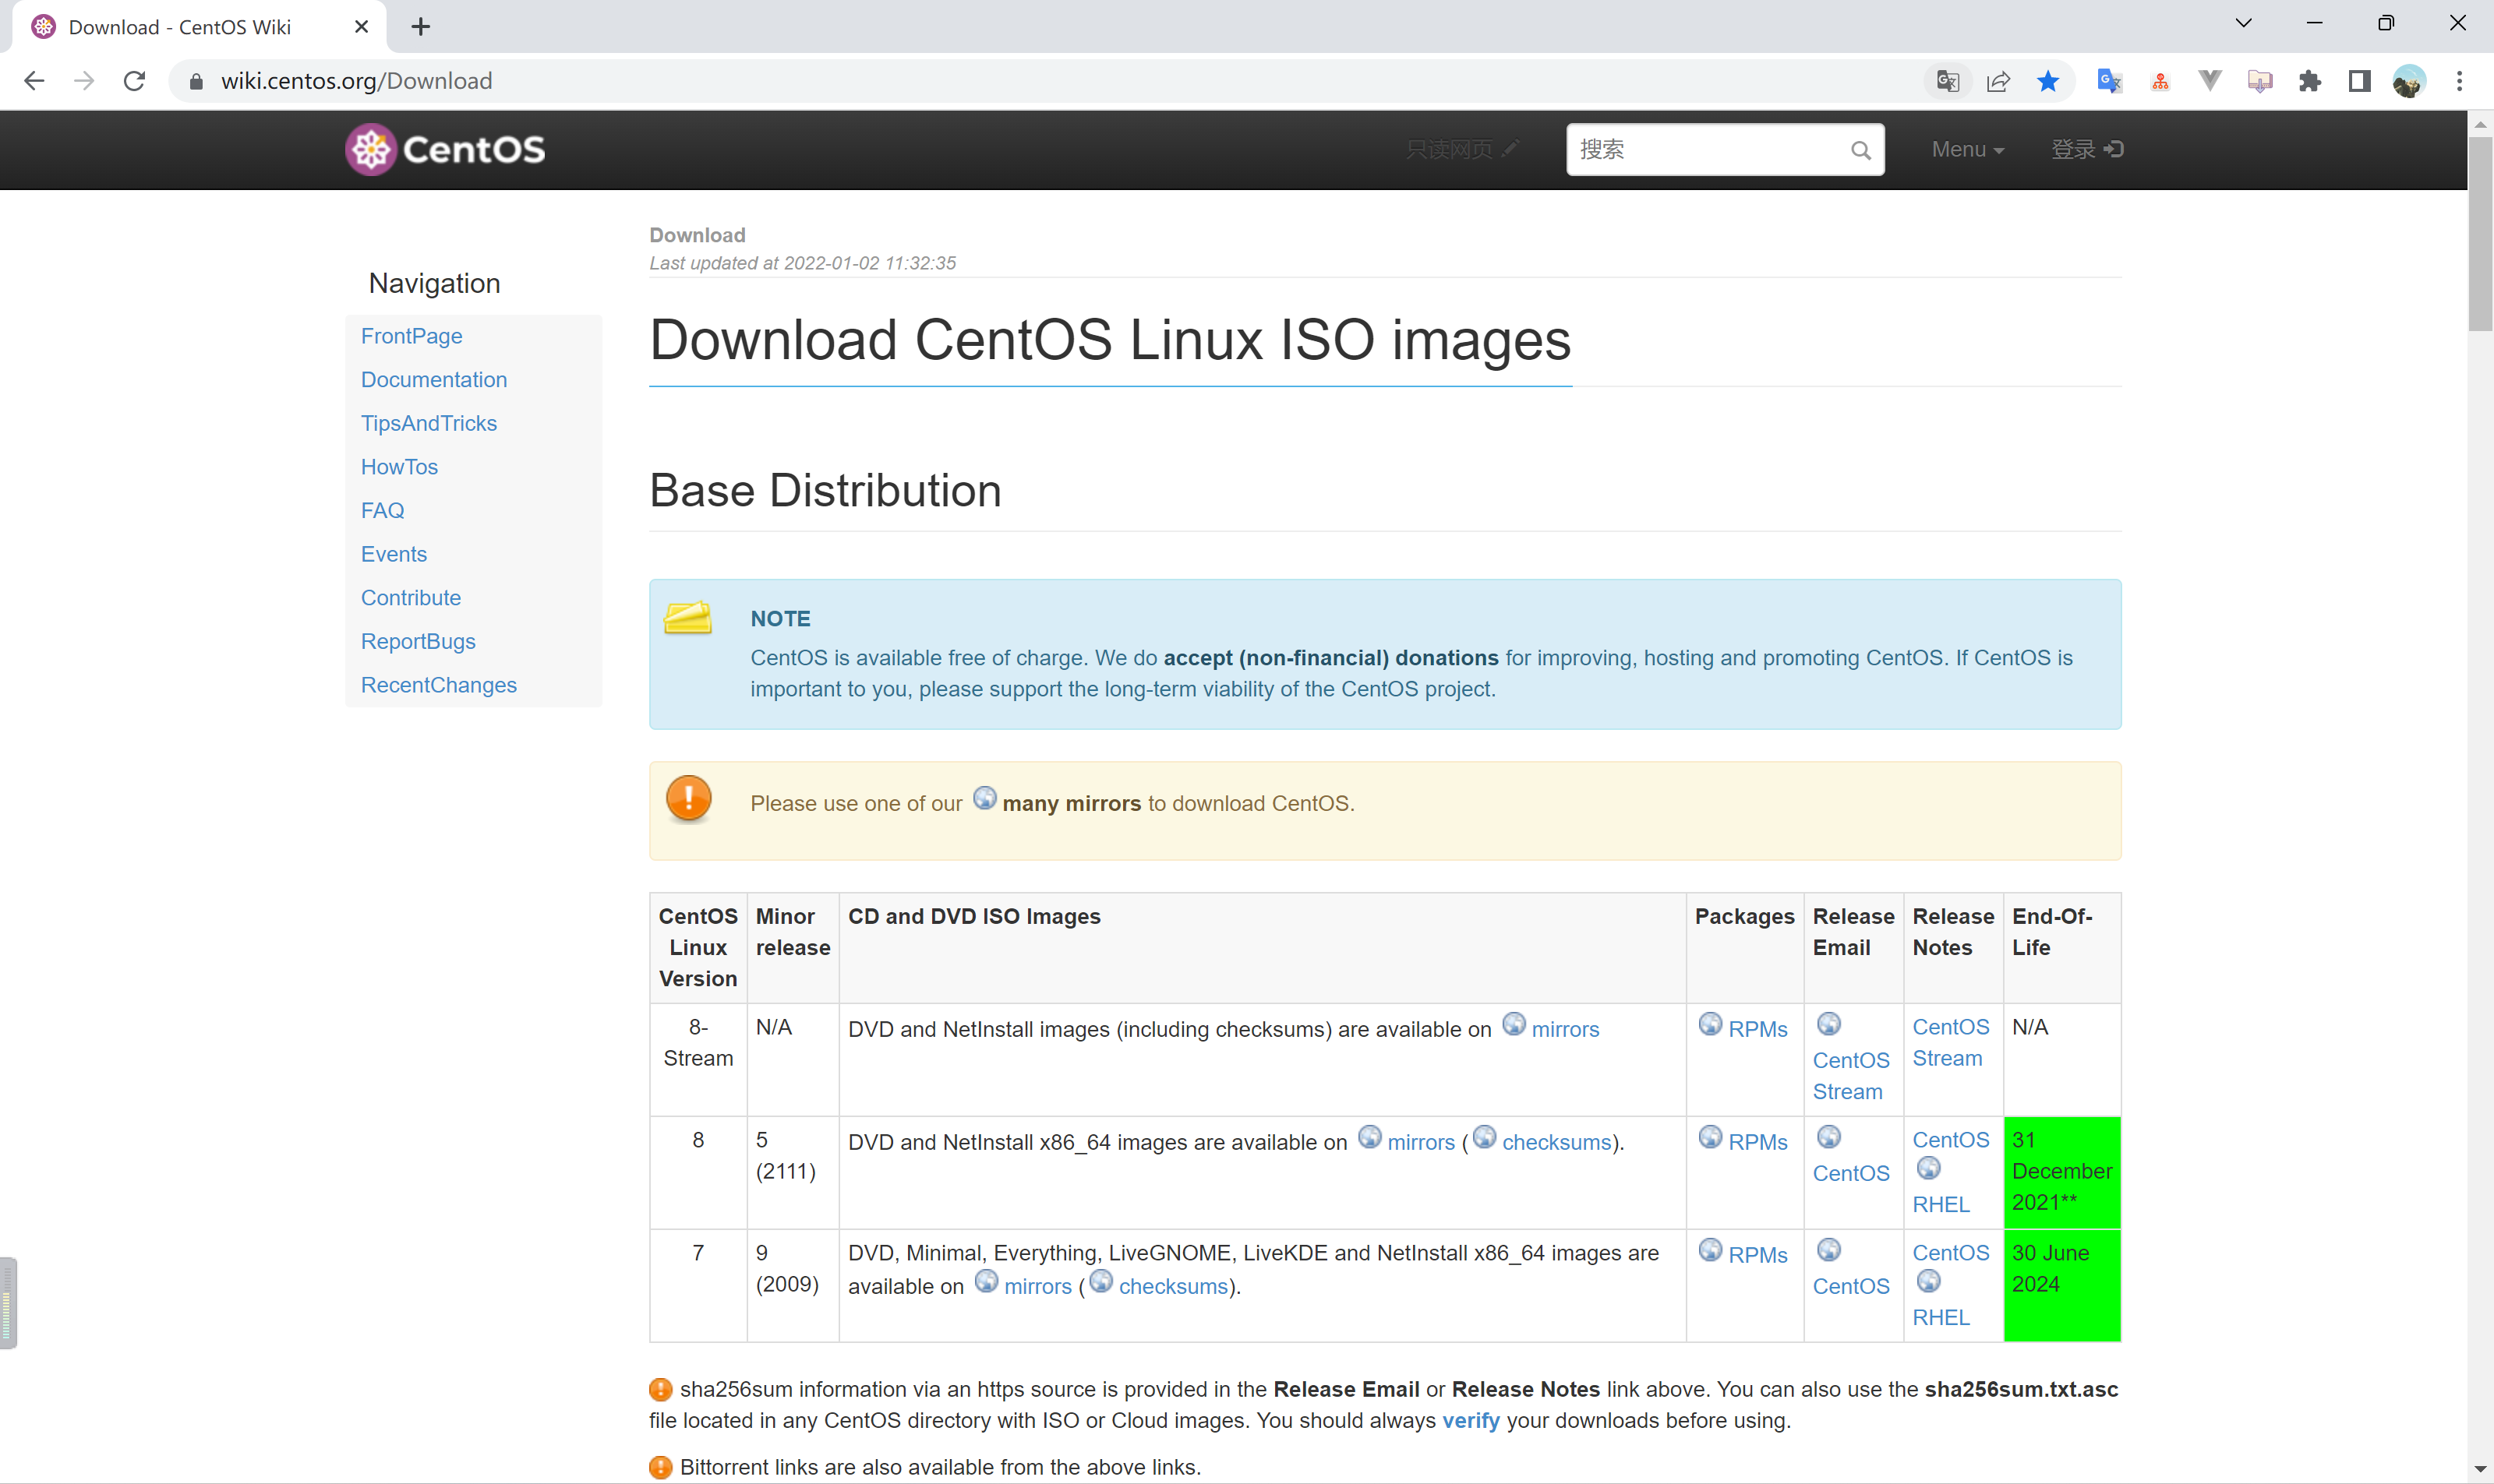The image size is (2494, 1484).
Task: Open ReportBugs in Navigation
Action: coord(419,641)
